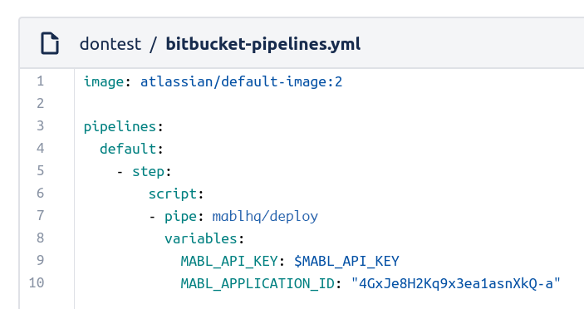The image size is (584, 309).
Task: Click the file icon beside dontest
Action: (x=50, y=43)
